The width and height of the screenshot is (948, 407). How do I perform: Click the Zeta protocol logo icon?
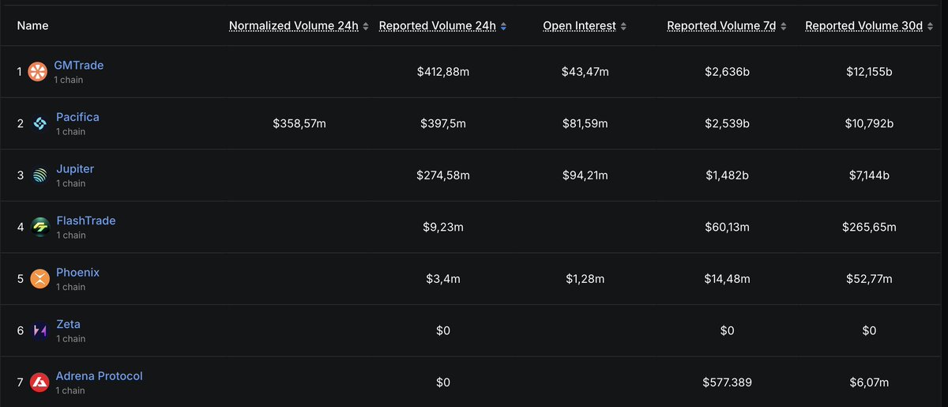[x=40, y=330]
